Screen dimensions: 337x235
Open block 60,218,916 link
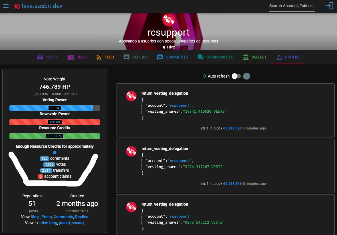click(232, 184)
